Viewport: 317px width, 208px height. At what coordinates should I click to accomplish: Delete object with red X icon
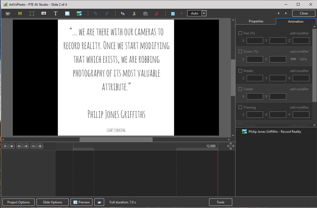157,13
